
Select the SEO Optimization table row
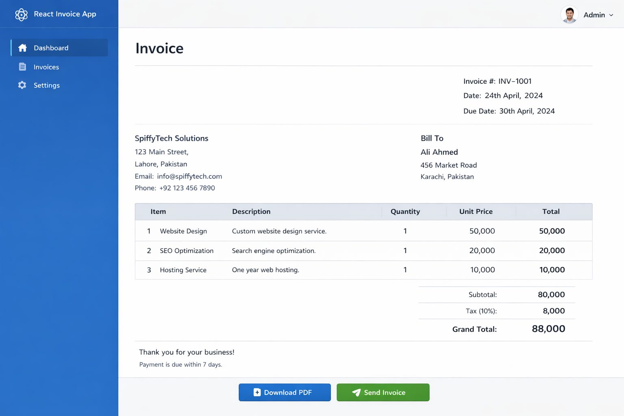[x=363, y=251]
